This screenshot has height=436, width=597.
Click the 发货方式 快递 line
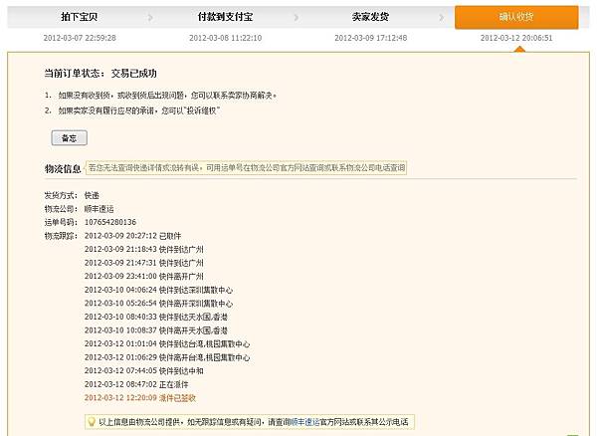coord(72,195)
